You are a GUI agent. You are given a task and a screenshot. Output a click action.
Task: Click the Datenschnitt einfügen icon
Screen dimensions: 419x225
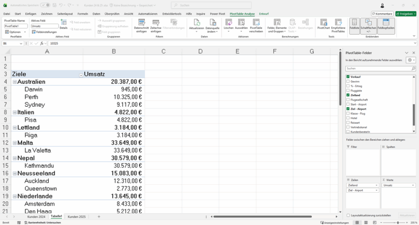[x=142, y=23]
